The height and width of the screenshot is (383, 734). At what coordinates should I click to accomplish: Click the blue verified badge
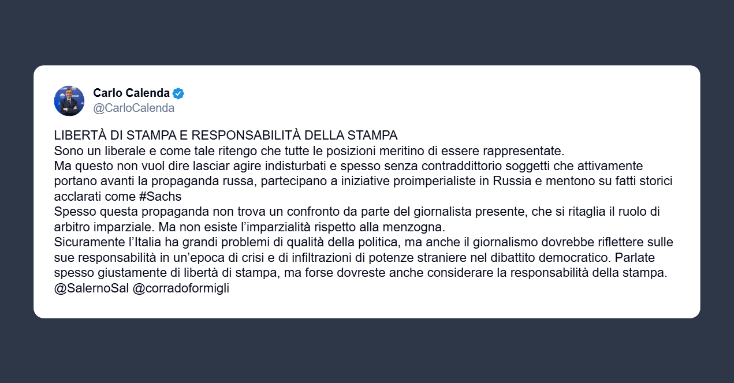[178, 93]
